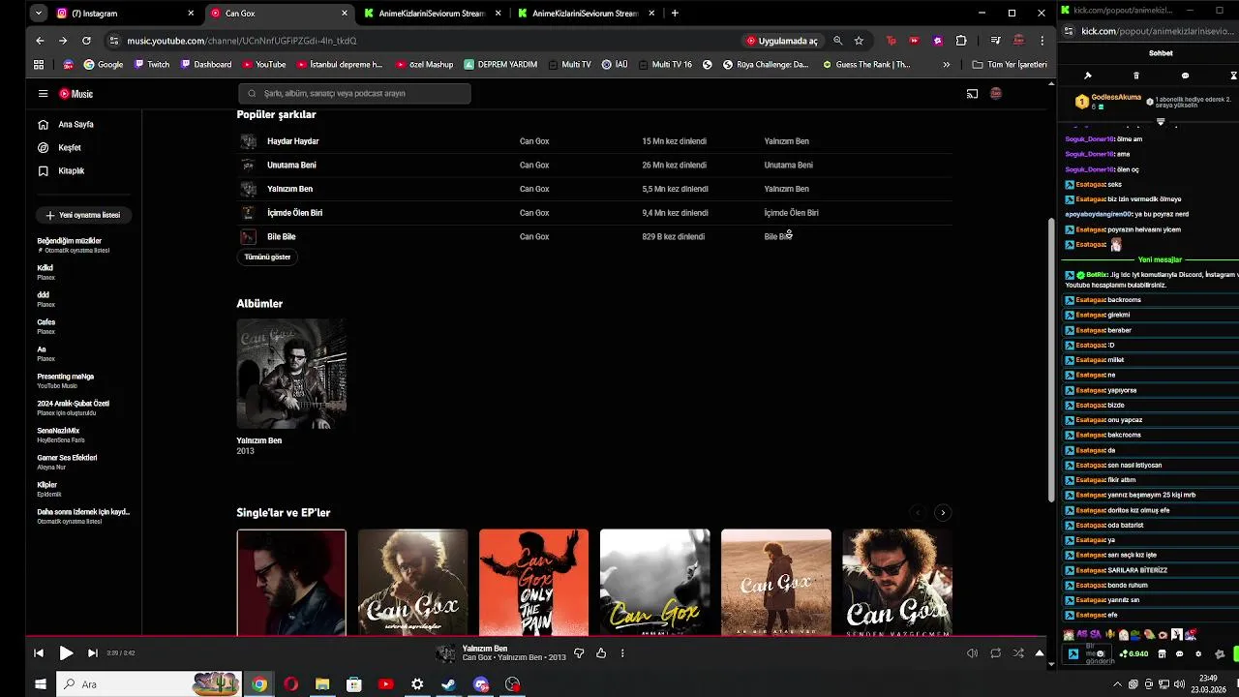The width and height of the screenshot is (1239, 697).
Task: Like the playing song with thumbs up
Action: (x=601, y=653)
